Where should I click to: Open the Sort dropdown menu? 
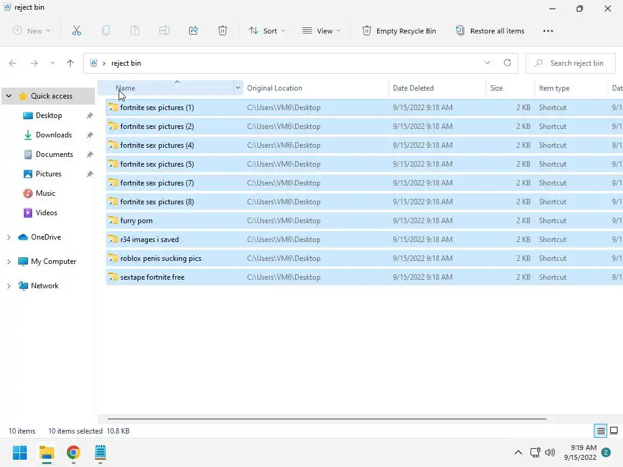(x=267, y=30)
